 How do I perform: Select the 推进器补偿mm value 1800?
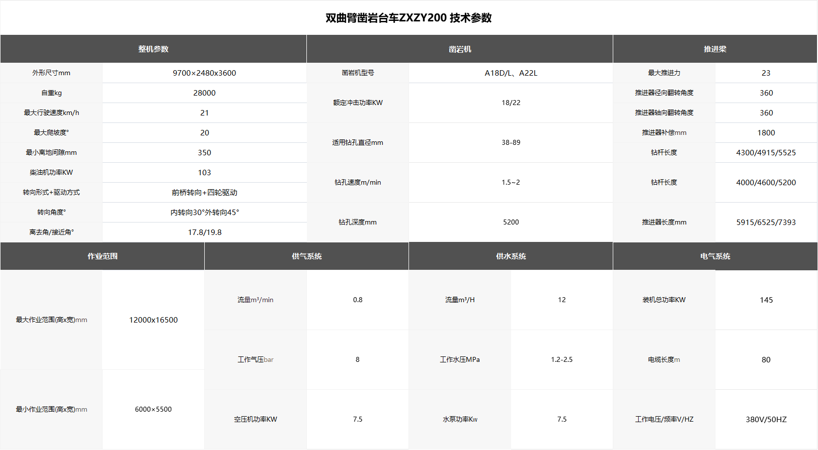[x=766, y=132]
